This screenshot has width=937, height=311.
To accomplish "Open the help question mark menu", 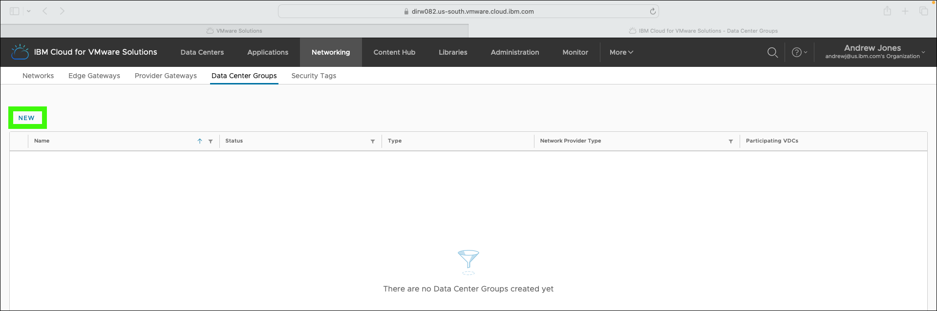I will click(799, 52).
